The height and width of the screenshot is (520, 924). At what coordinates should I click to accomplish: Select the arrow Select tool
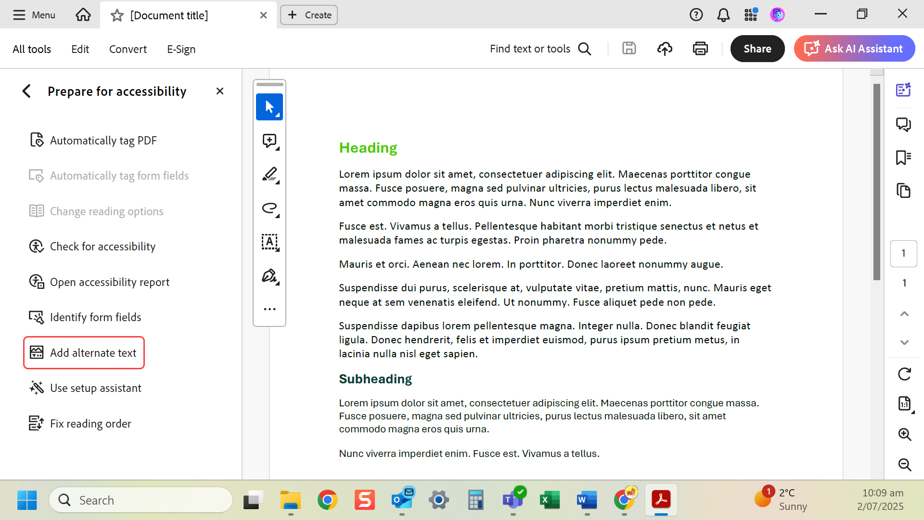[x=269, y=107]
